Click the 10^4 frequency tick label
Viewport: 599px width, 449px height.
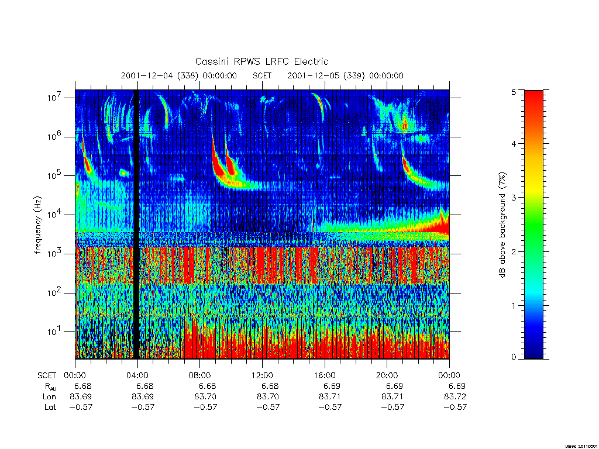pyautogui.click(x=54, y=214)
